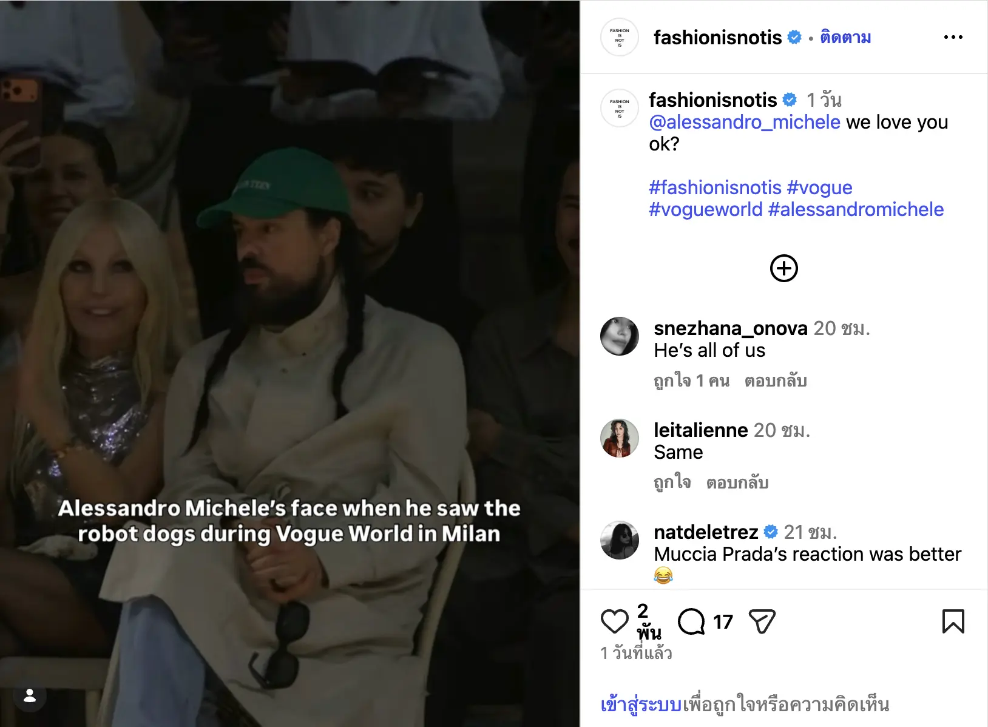The image size is (988, 727).
Task: Open the fashionisnotis profile picture in header
Action: 619,37
